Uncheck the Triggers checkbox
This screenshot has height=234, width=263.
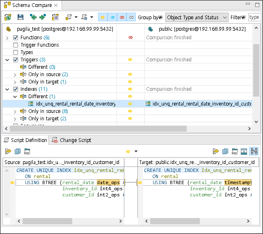coord(16,60)
